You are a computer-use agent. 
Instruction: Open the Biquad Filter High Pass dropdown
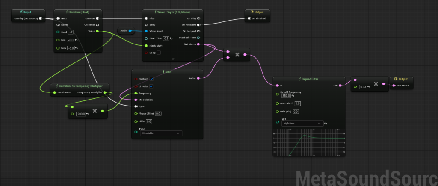point(302,123)
